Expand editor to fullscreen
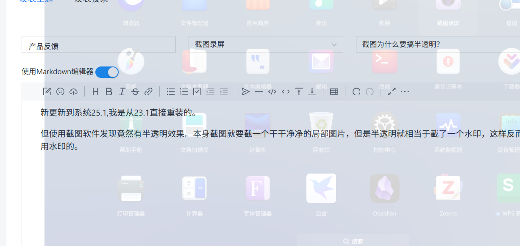 pos(392,91)
